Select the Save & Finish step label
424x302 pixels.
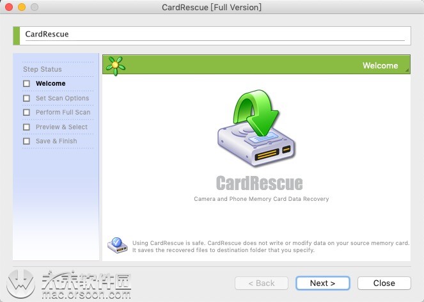tap(56, 141)
